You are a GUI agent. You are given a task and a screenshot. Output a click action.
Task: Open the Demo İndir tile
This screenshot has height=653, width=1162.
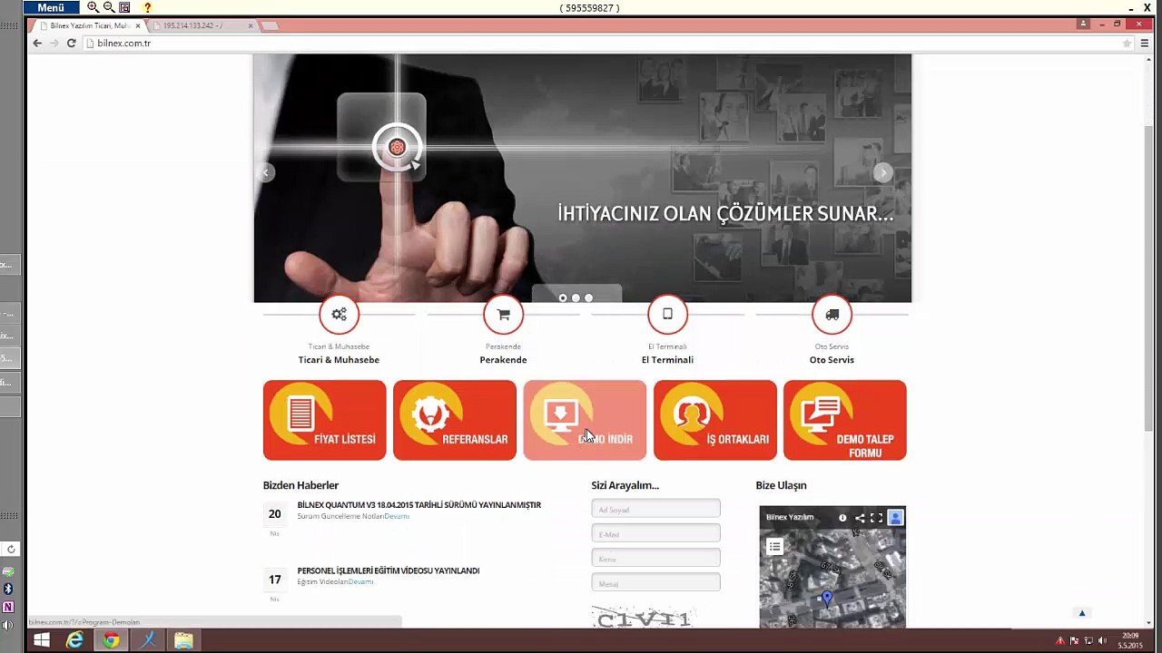pyautogui.click(x=585, y=420)
